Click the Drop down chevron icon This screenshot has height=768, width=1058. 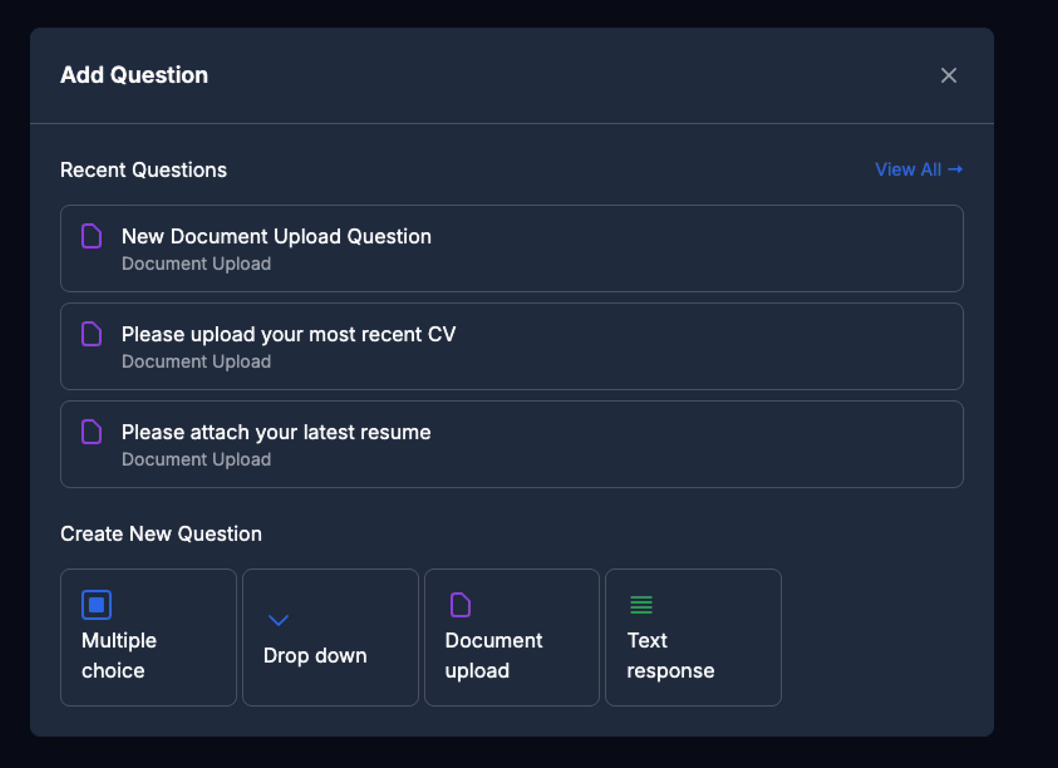click(x=278, y=621)
